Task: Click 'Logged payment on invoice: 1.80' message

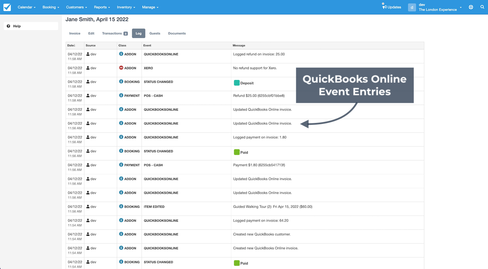Action: pos(260,137)
